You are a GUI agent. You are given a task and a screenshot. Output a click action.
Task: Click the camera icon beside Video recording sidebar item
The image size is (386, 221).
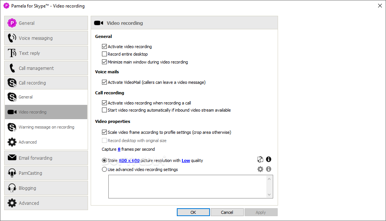pos(12,112)
